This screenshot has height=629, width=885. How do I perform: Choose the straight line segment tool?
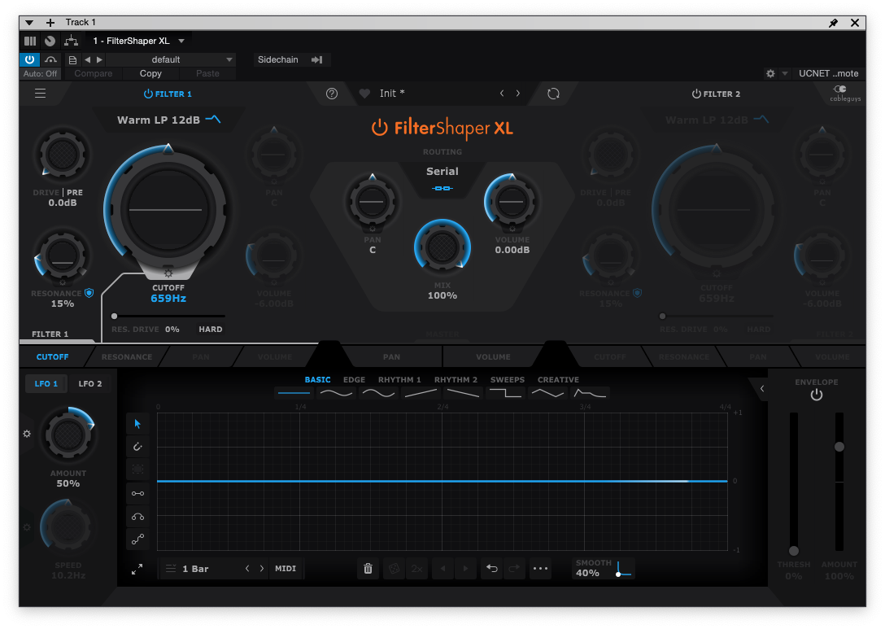tap(137, 493)
